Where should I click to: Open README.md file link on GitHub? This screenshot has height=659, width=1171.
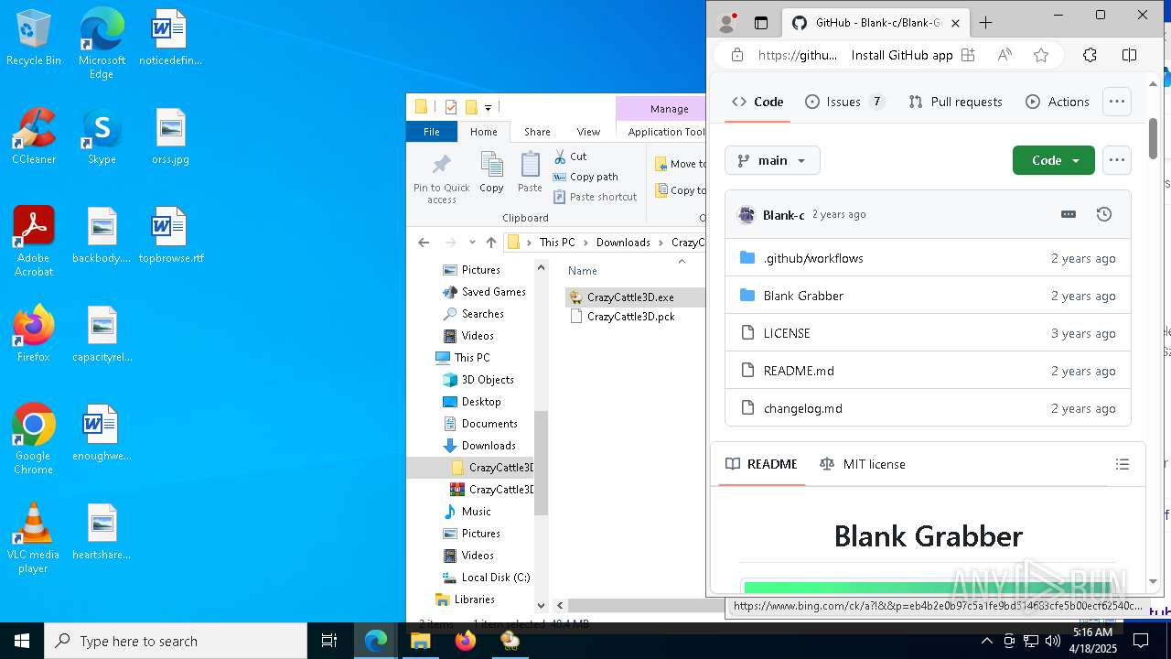click(799, 371)
